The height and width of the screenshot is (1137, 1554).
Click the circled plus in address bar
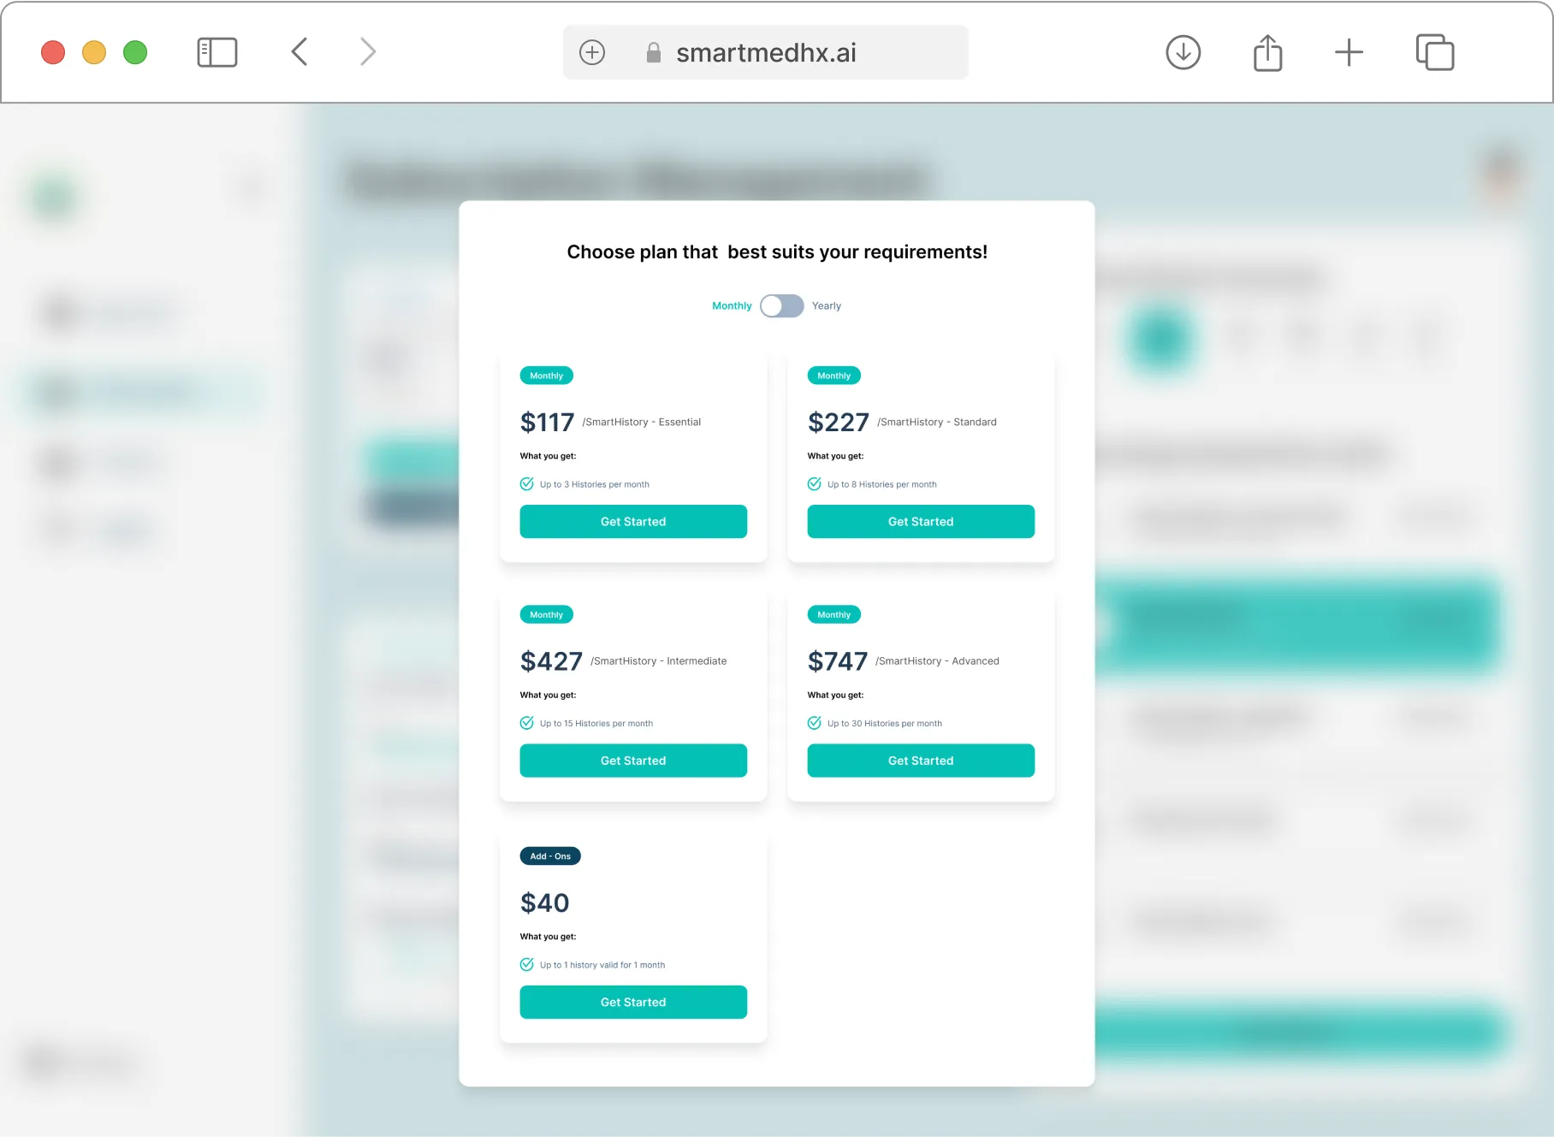pos(592,52)
